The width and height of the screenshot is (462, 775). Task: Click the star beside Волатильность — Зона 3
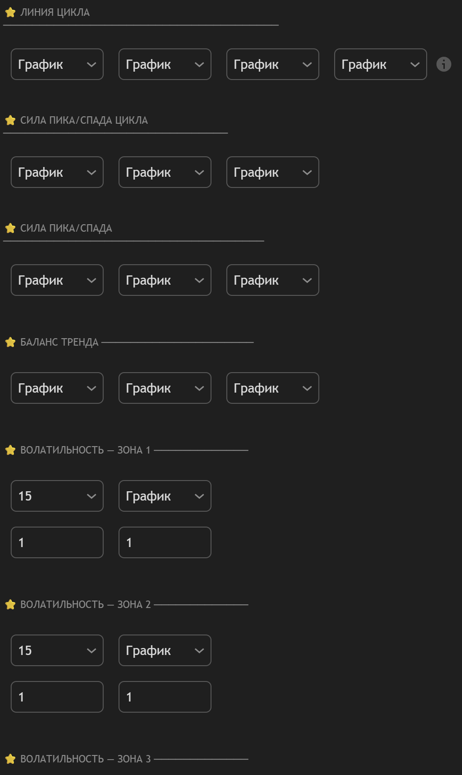tap(10, 759)
